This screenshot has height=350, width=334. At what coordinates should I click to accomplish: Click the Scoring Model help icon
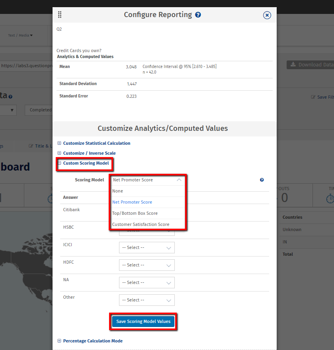(262, 180)
